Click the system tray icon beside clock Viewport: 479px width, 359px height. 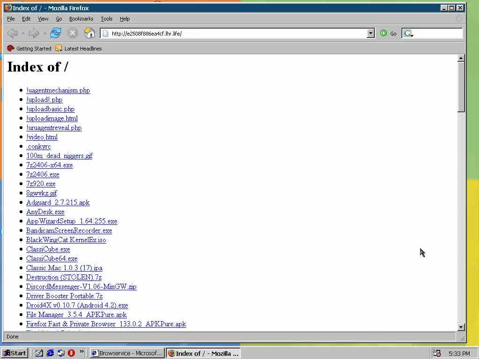[x=437, y=353]
